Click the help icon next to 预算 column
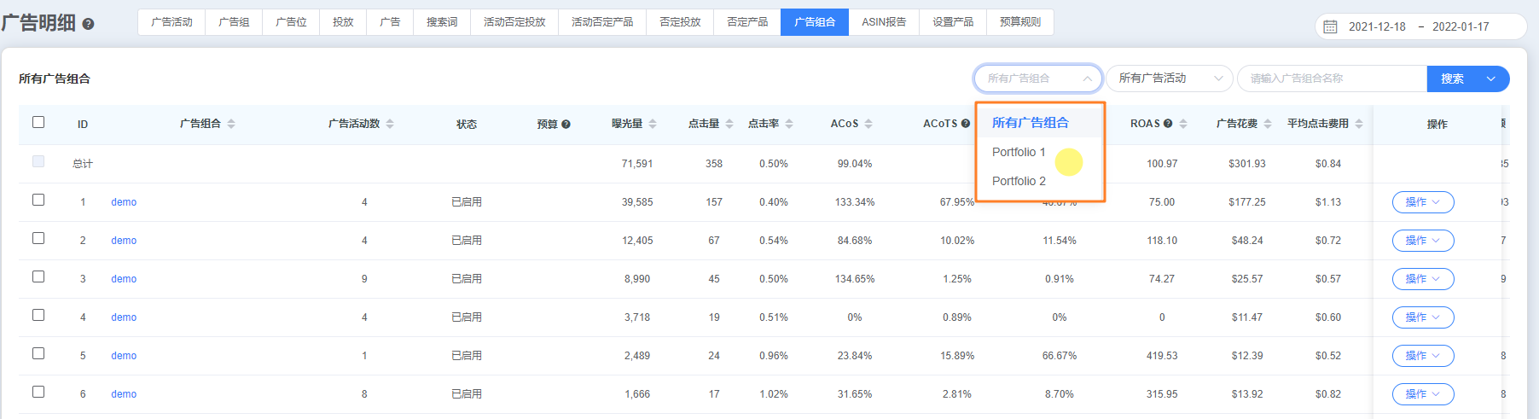 coord(566,125)
